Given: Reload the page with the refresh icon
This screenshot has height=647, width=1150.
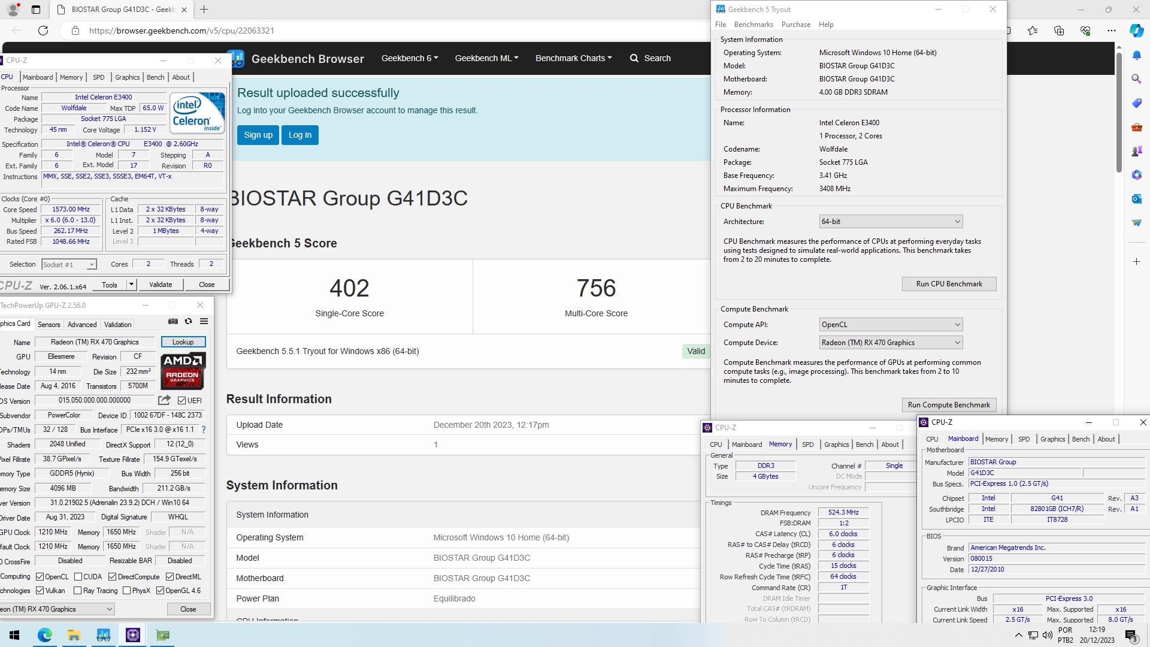Looking at the screenshot, I should coord(43,31).
